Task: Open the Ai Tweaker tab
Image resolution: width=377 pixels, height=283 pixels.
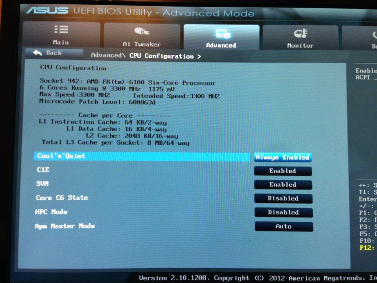Action: pos(142,36)
